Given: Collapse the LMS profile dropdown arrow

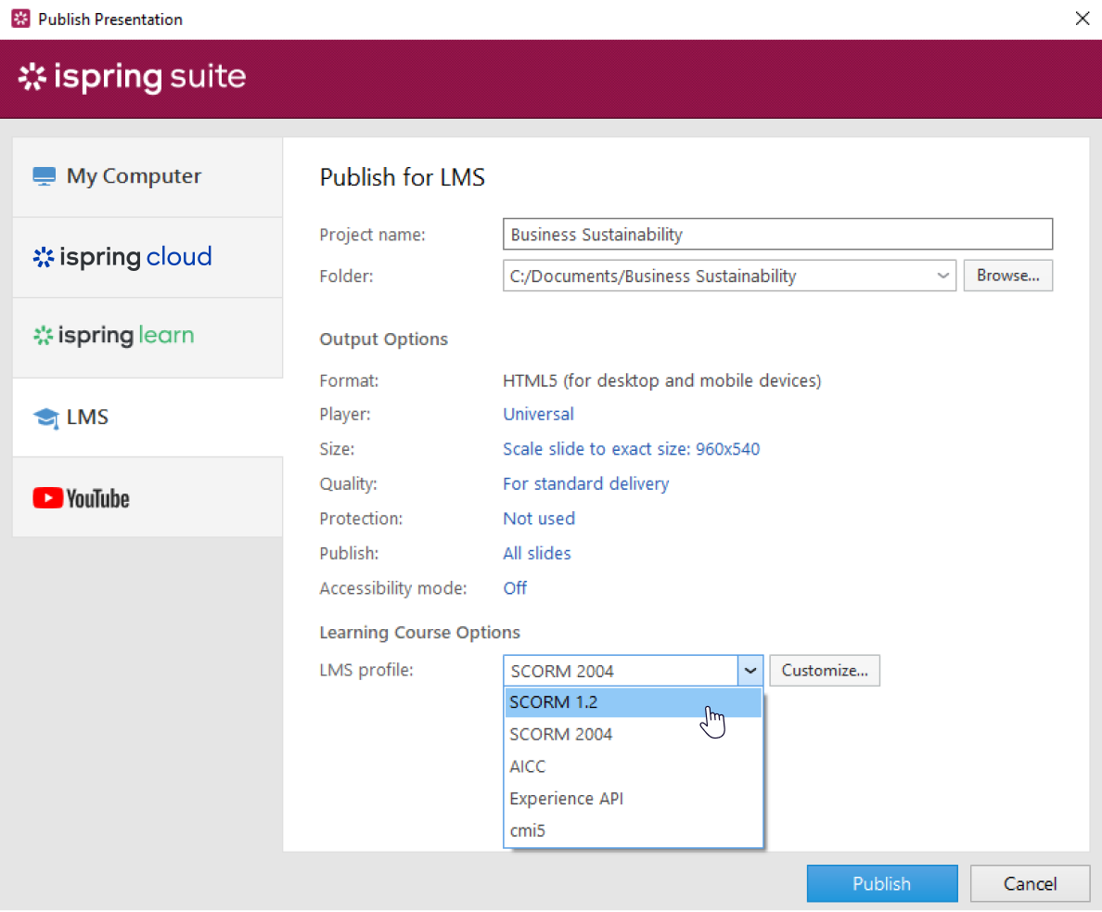Looking at the screenshot, I should click(750, 671).
